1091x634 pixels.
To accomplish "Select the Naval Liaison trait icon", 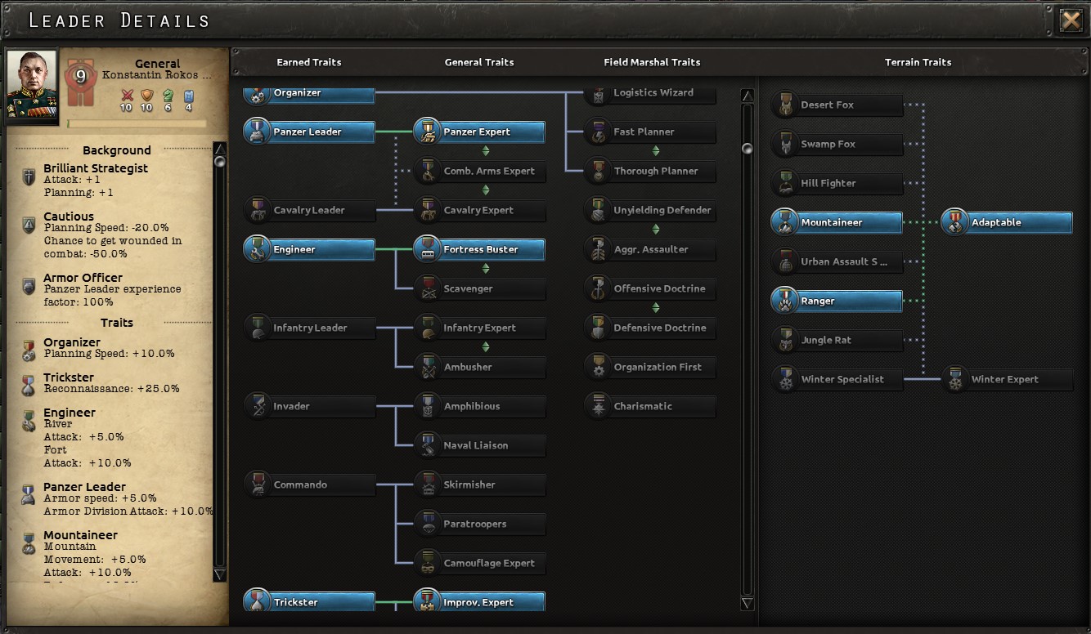I will [428, 445].
